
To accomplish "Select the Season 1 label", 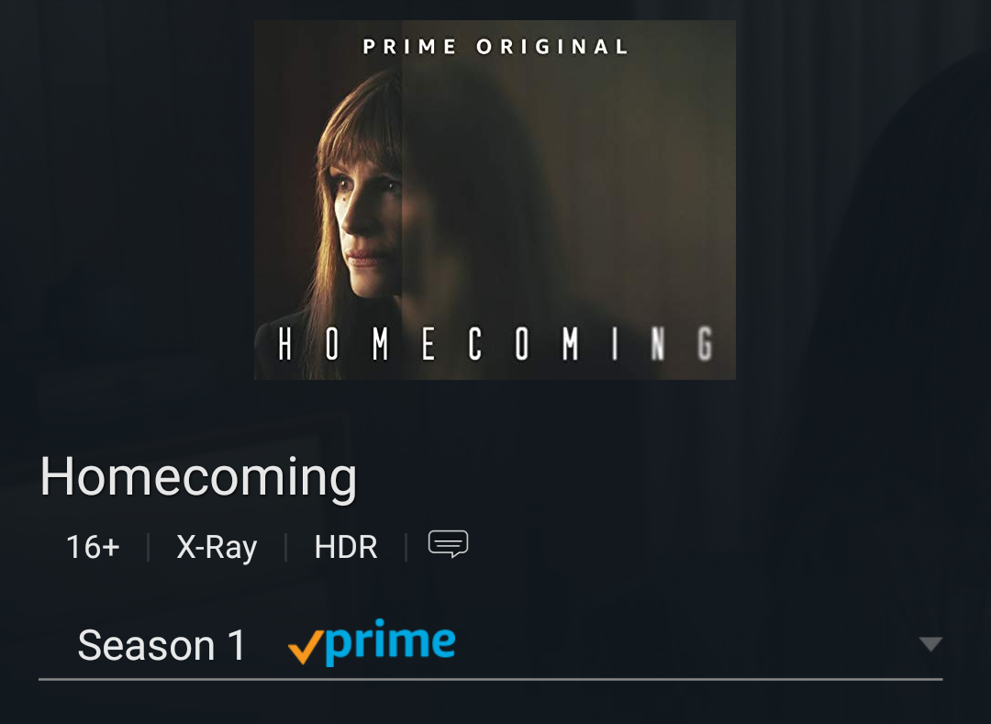I will pyautogui.click(x=161, y=646).
